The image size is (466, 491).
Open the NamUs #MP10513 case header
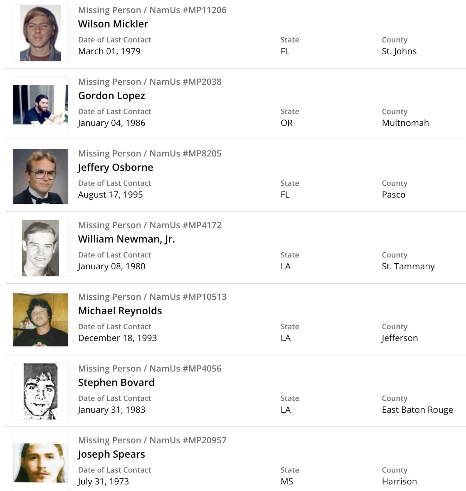(x=152, y=297)
